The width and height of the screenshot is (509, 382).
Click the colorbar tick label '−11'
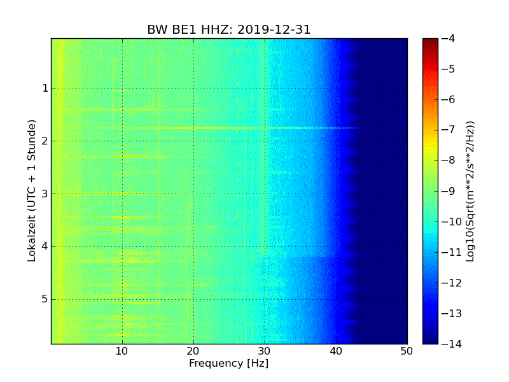452,252
